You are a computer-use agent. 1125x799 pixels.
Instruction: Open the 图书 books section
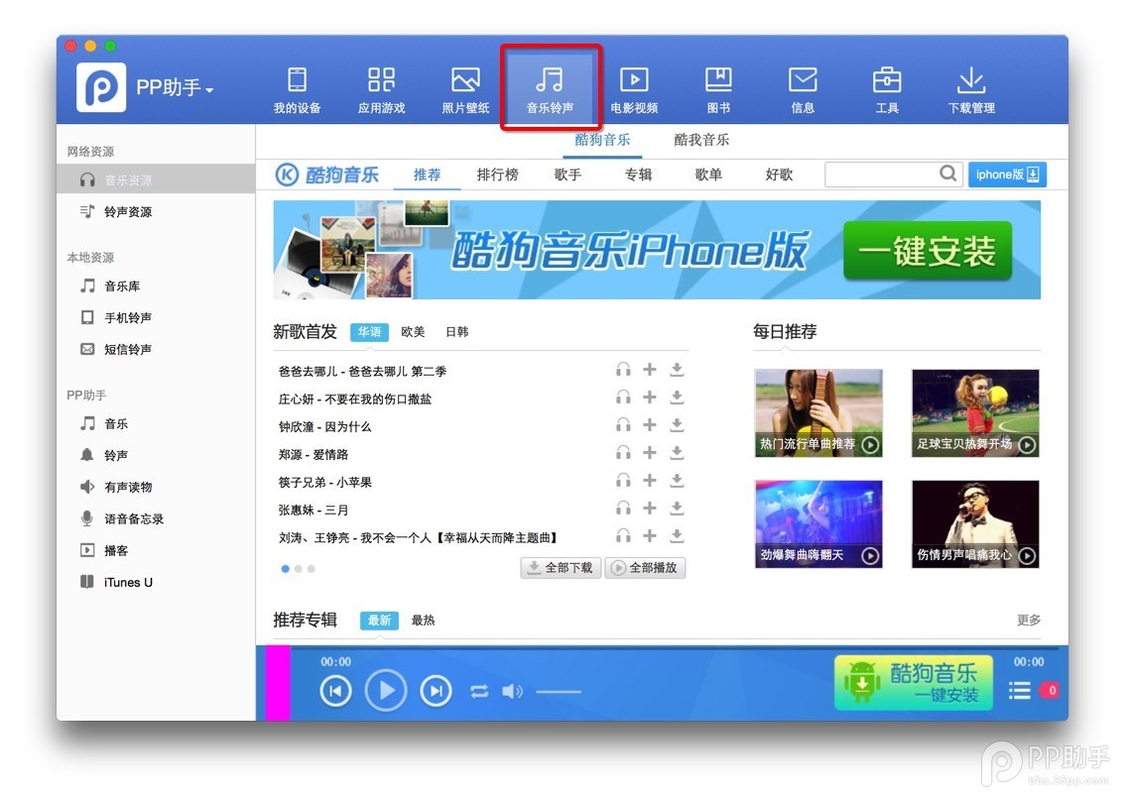pyautogui.click(x=718, y=89)
